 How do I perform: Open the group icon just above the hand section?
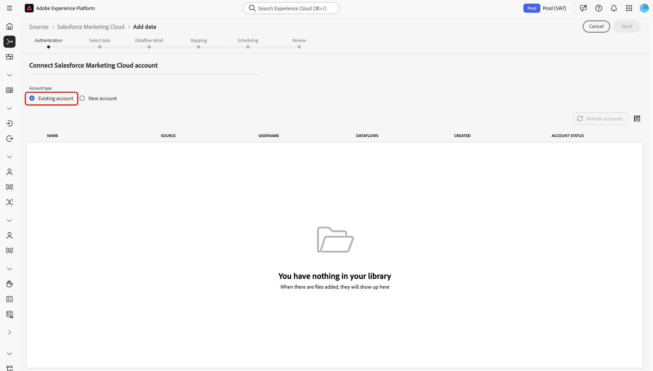coord(10,250)
